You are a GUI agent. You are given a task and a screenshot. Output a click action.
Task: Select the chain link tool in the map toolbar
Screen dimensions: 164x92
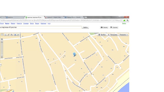coord(12,35)
